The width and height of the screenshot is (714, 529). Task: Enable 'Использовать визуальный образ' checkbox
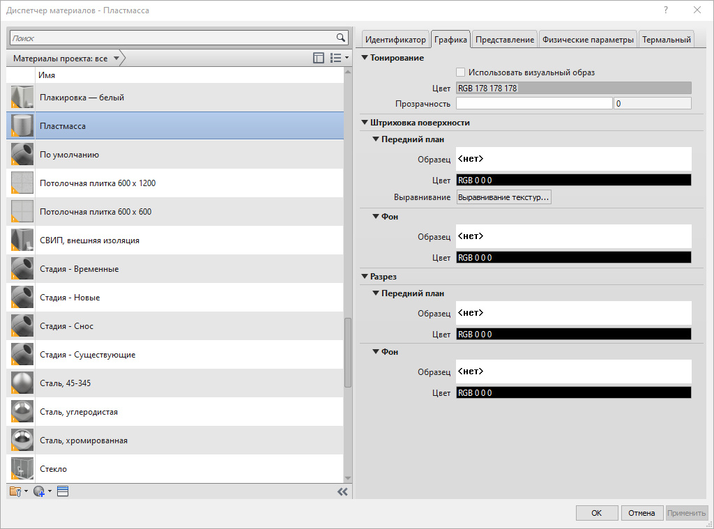coord(460,72)
